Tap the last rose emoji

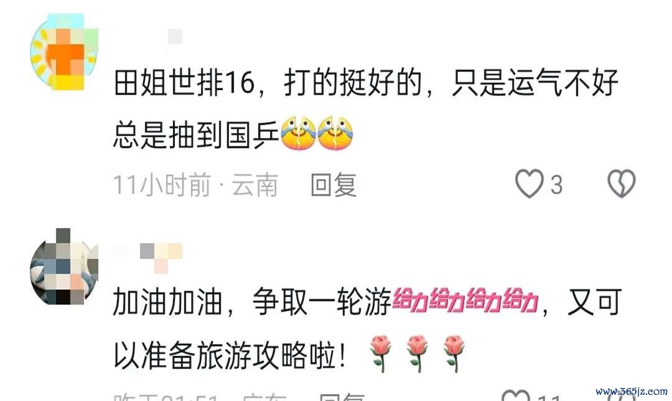tap(454, 354)
